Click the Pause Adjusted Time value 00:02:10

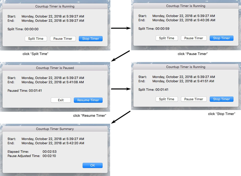pos(50,156)
